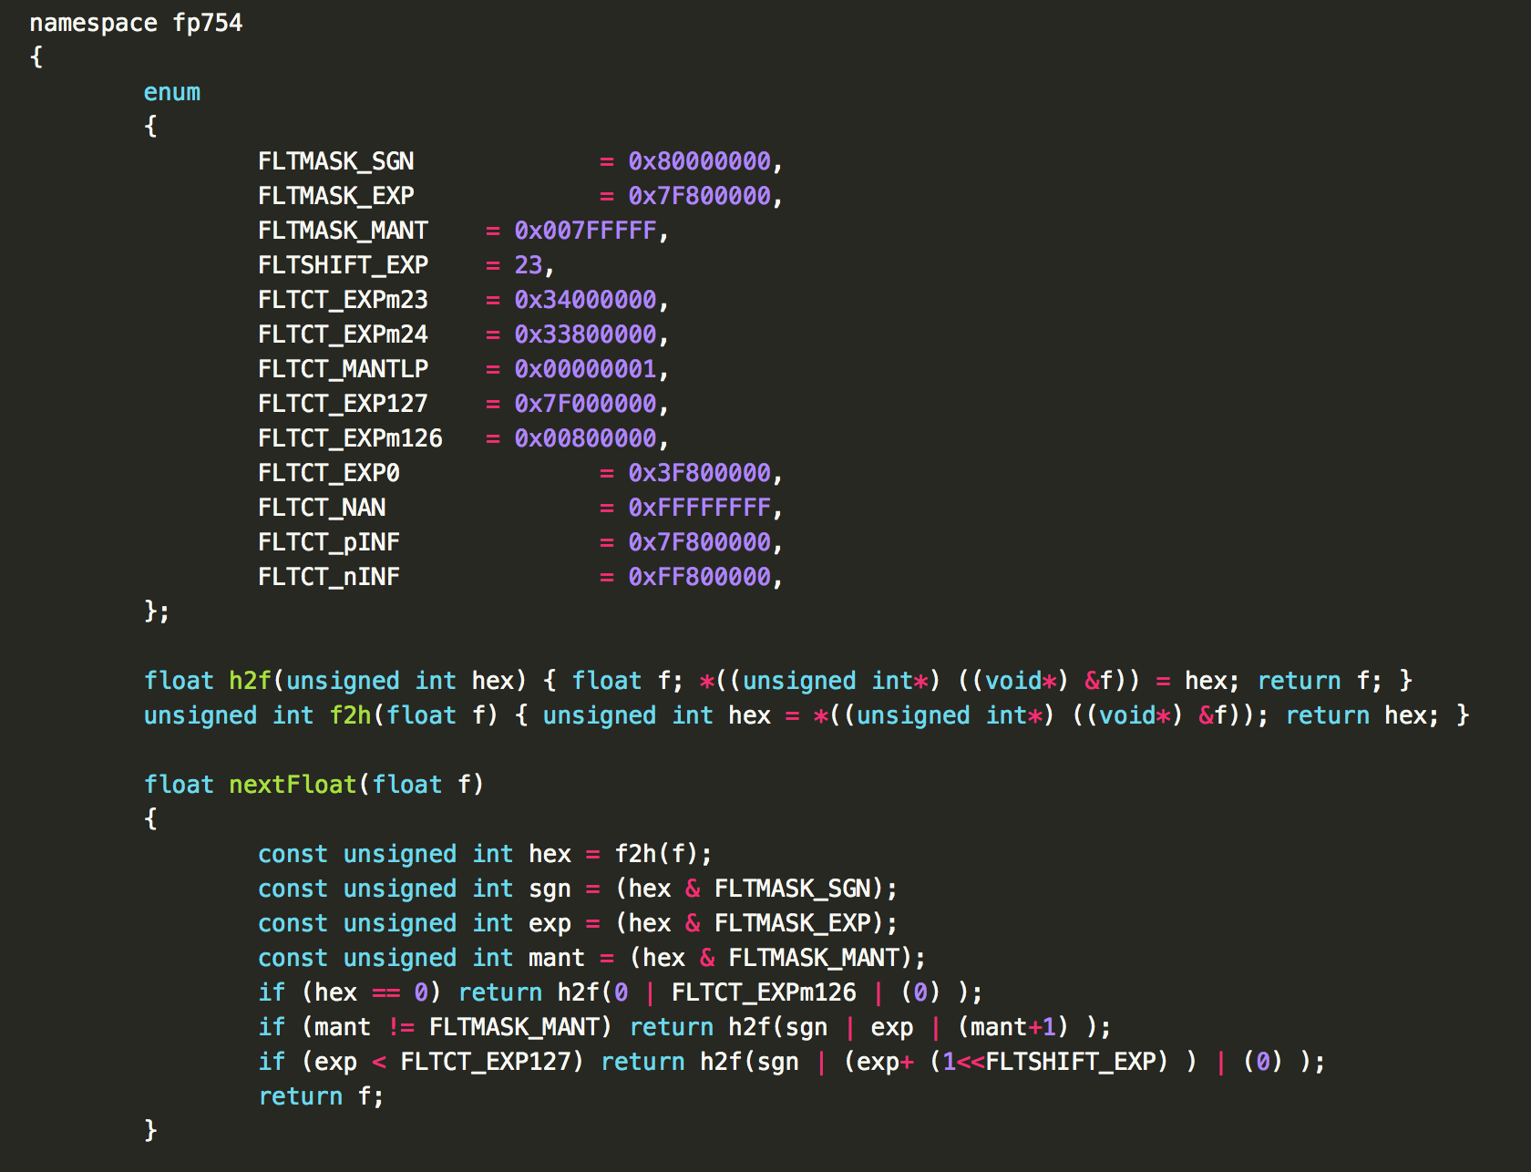The image size is (1531, 1172).
Task: Click the final 'return f;' statement
Action: tap(321, 1096)
